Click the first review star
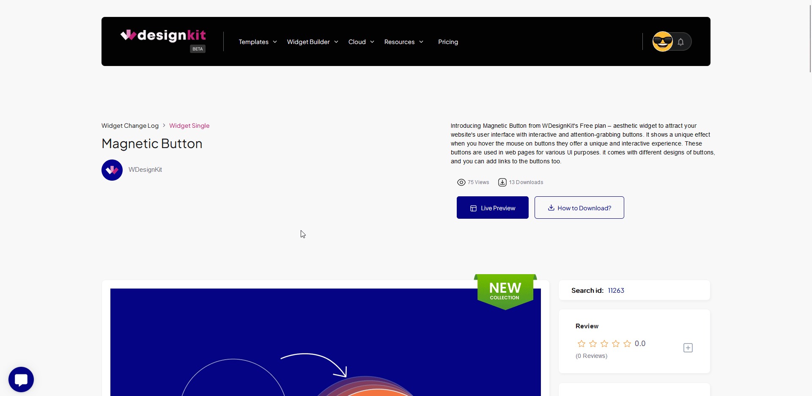This screenshot has width=812, height=396. [582, 344]
